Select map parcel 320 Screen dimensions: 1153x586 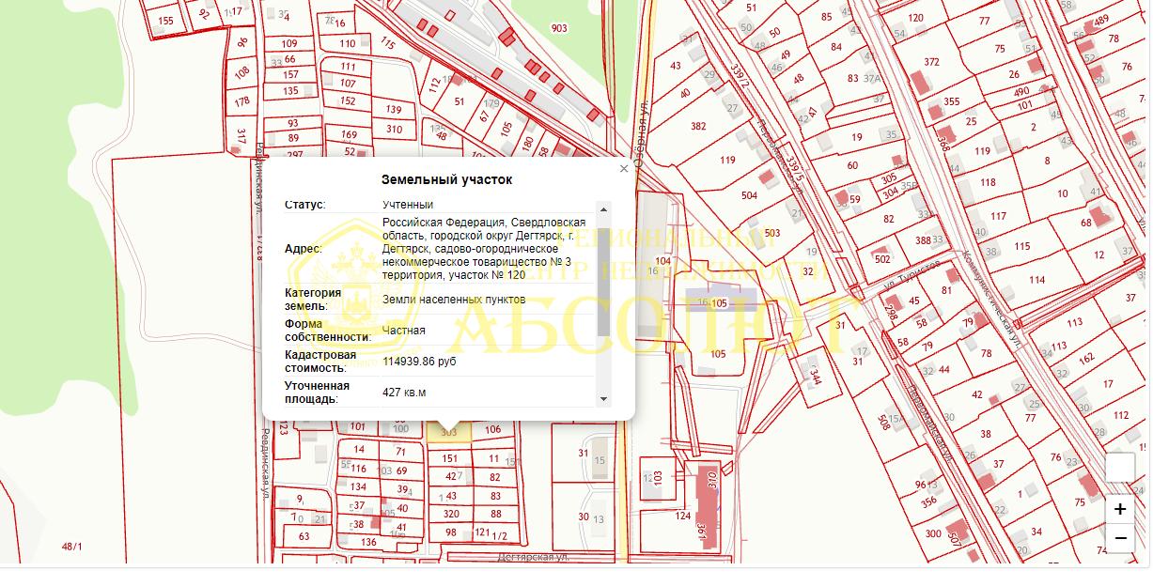pos(451,514)
